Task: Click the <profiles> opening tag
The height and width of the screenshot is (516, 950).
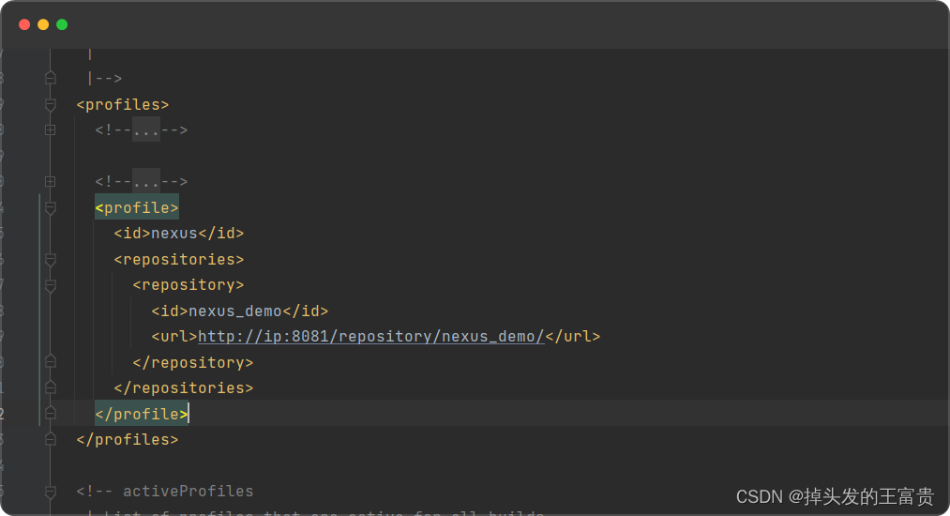Action: coord(123,105)
